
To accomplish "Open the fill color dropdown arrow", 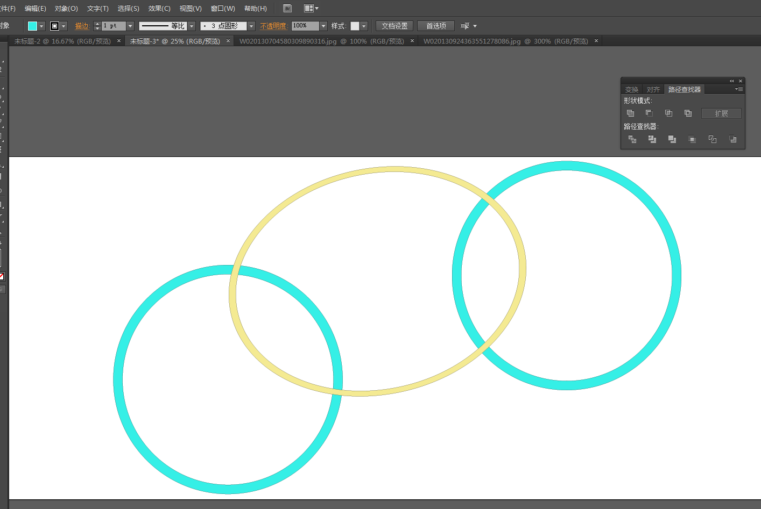I will (x=41, y=26).
